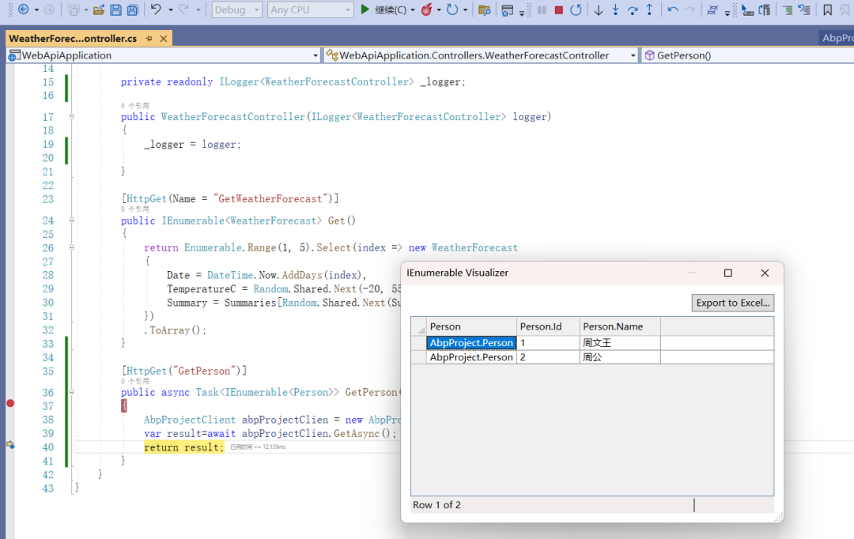Click the _logger field name on line 15
The image size is (854, 539).
tap(440, 81)
